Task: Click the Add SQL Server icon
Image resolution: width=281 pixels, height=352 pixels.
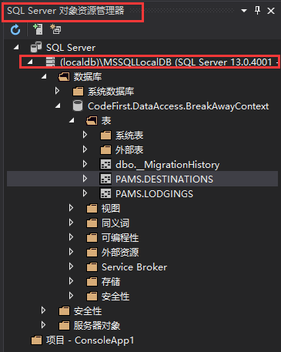Action: tap(38, 29)
